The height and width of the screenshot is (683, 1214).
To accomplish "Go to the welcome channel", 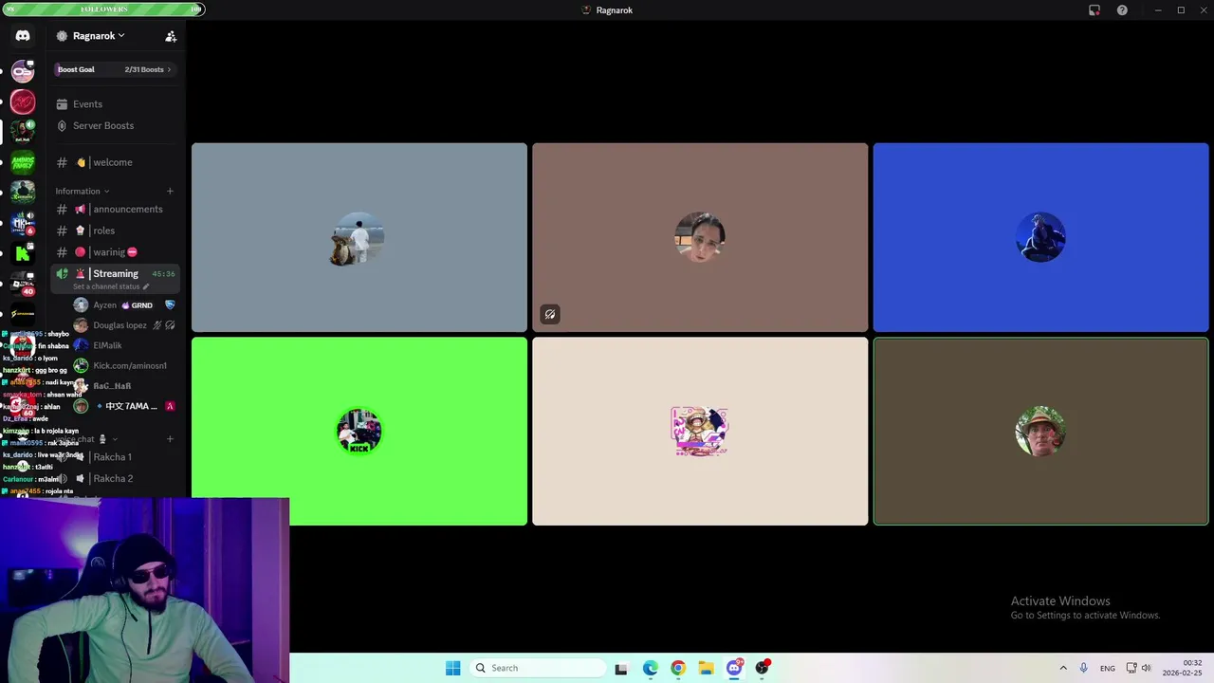I will (x=112, y=162).
